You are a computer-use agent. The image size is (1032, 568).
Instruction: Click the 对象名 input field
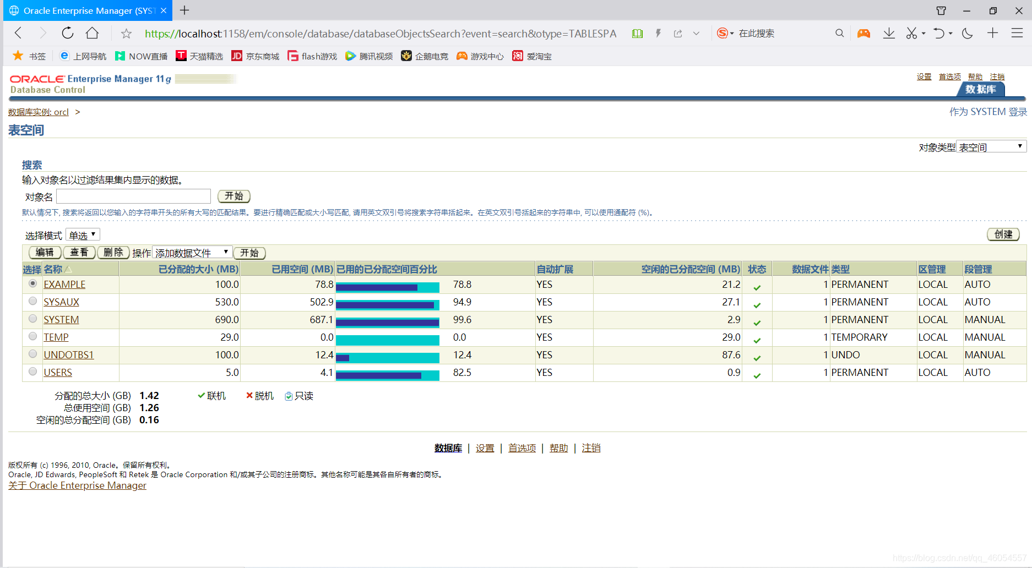tap(133, 196)
